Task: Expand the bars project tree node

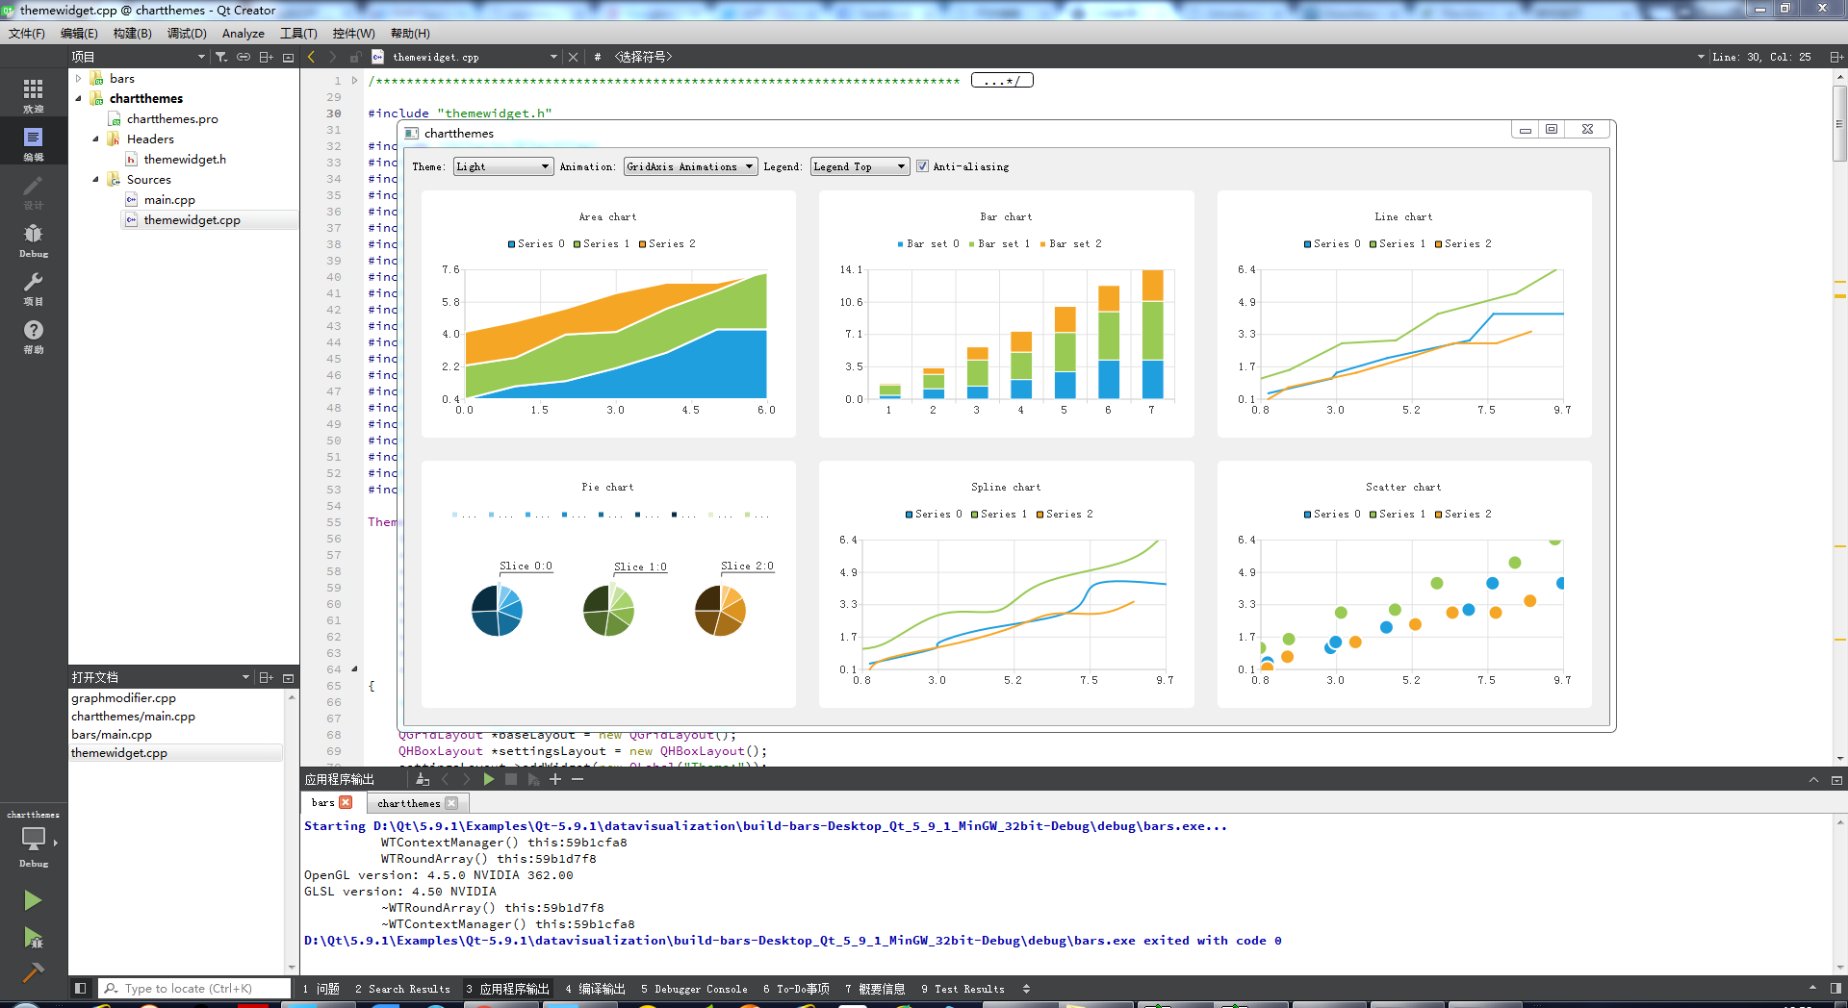Action: (79, 79)
